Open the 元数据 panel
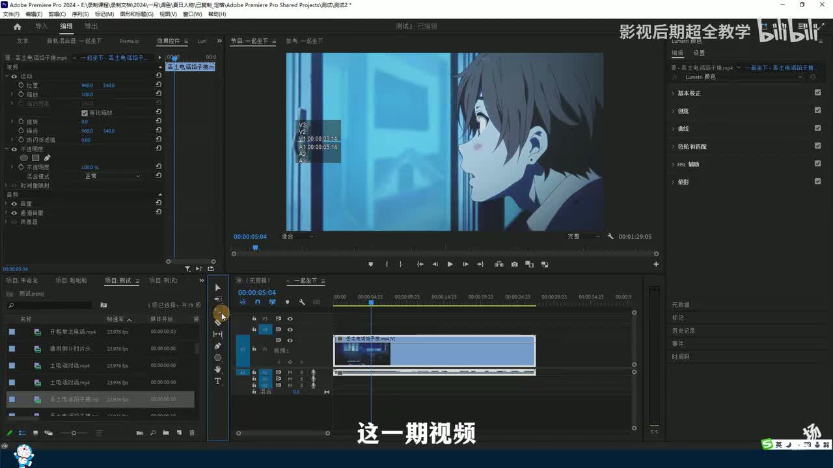 [x=681, y=305]
